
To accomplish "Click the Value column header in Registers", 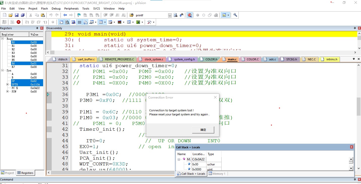I will click(36, 34).
